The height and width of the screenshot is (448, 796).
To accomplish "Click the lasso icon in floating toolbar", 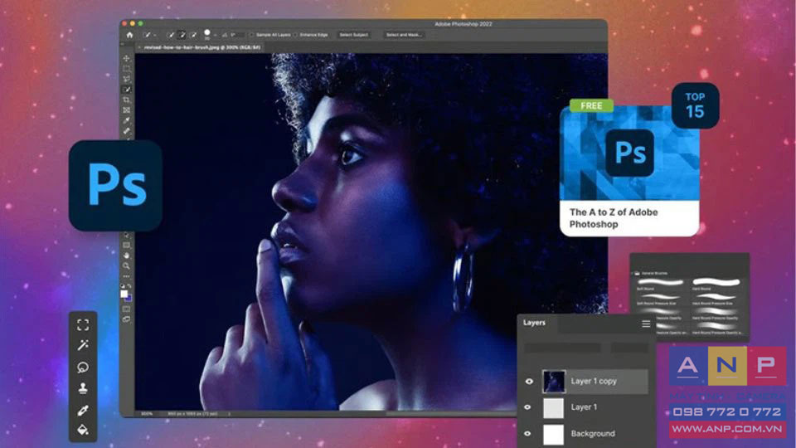I will tap(83, 368).
